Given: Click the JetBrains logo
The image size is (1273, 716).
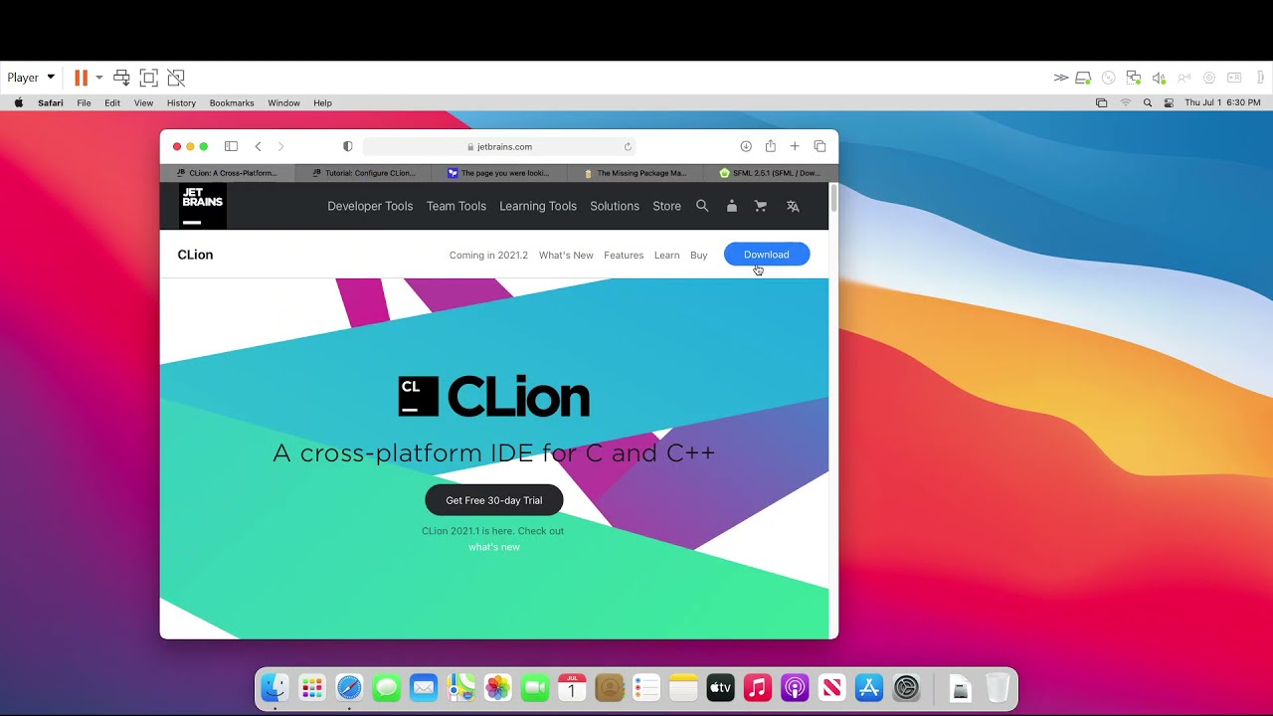Looking at the screenshot, I should coord(203,206).
